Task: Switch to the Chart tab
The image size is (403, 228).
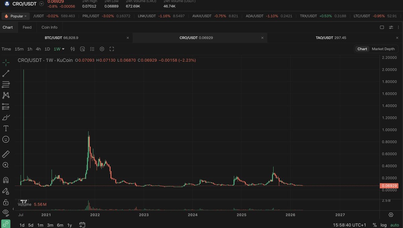Action: [8, 27]
